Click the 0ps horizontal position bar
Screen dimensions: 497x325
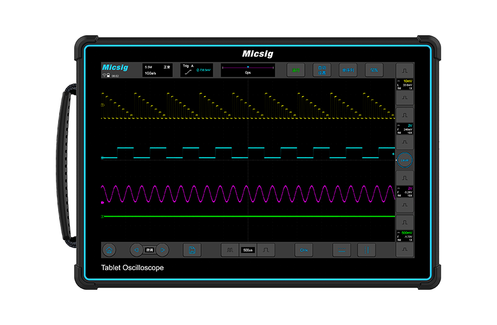248,70
